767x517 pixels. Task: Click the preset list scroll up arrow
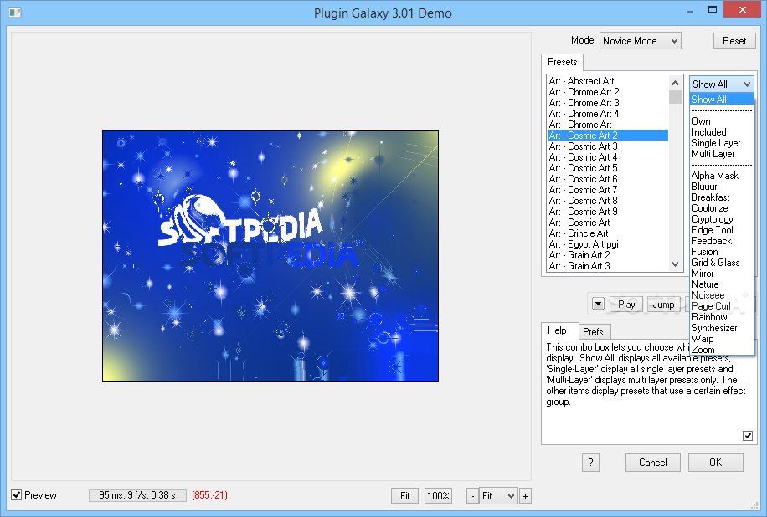click(675, 83)
